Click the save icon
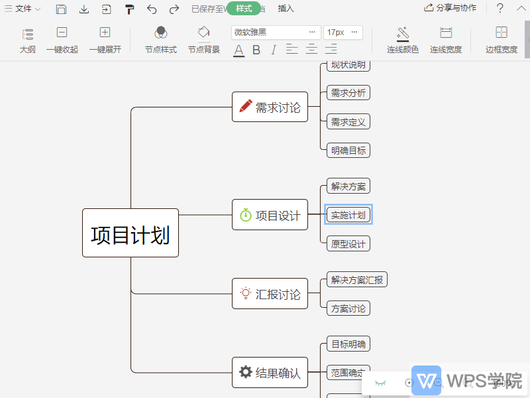530x398 pixels. [x=61, y=9]
